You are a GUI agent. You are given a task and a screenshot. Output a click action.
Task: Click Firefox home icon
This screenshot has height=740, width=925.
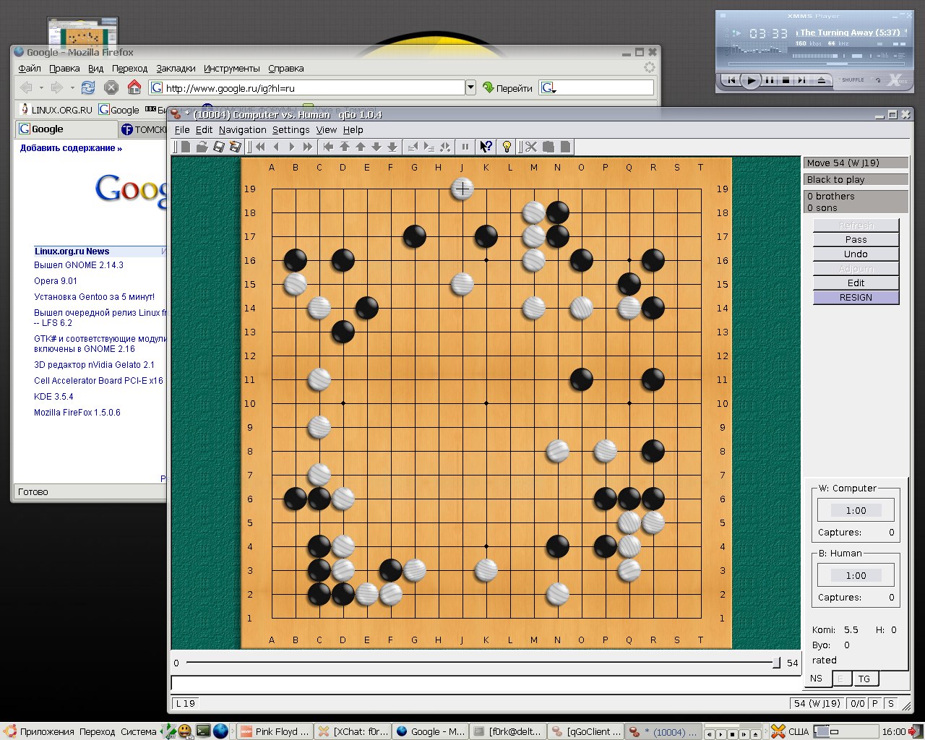(134, 87)
